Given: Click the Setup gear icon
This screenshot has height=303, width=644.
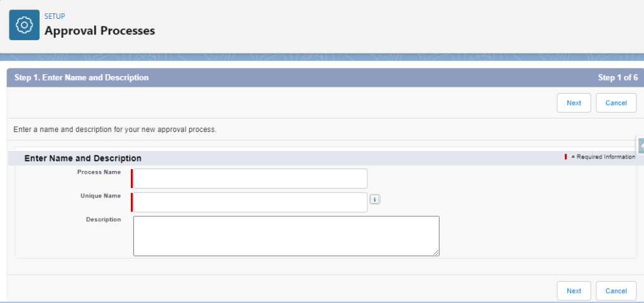Looking at the screenshot, I should pos(24,25).
